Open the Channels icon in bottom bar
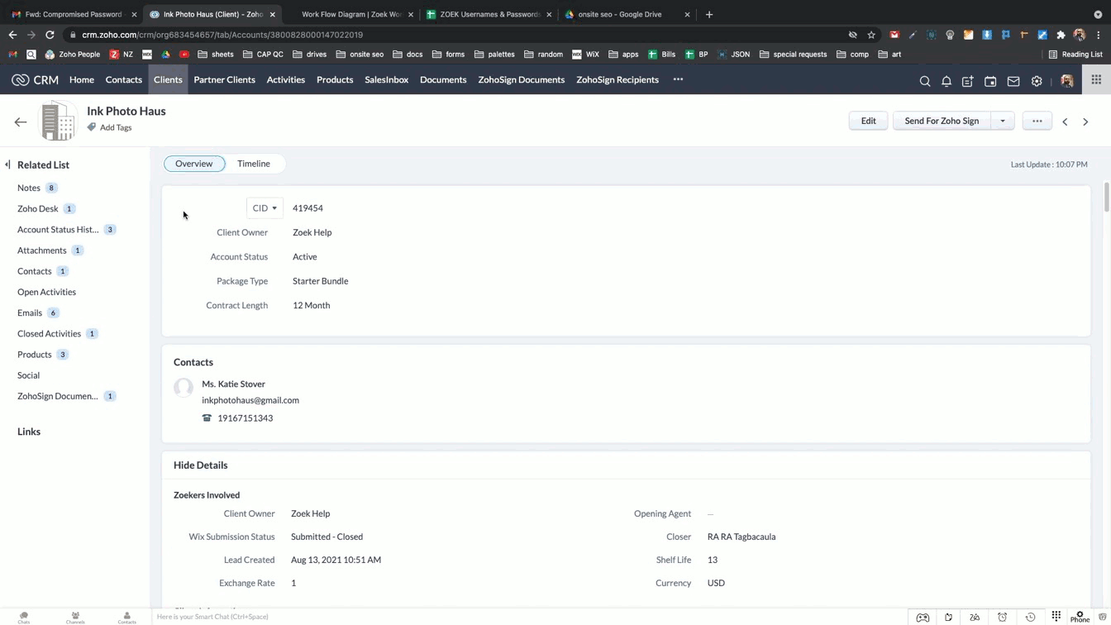This screenshot has height=625, width=1111. point(75,617)
